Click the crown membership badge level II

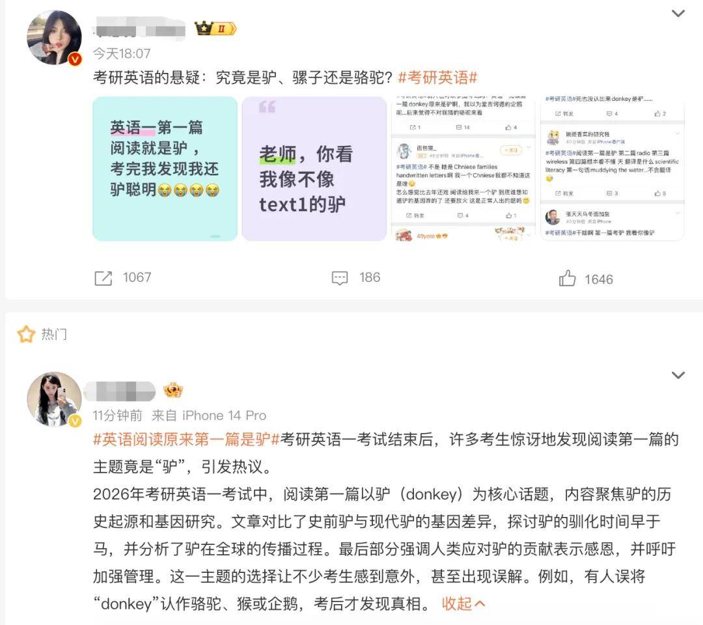[215, 29]
